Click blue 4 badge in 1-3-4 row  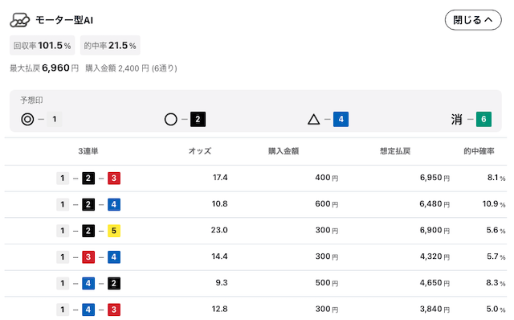pyautogui.click(x=114, y=257)
